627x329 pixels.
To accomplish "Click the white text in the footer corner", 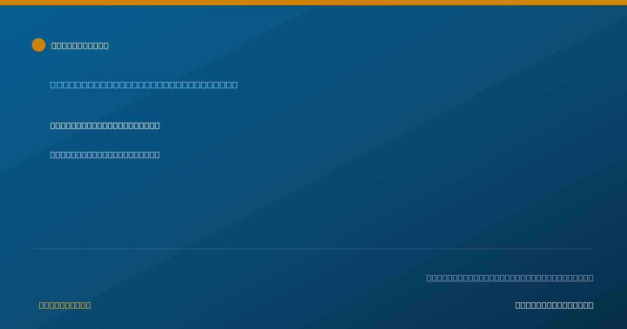I will tap(554, 305).
